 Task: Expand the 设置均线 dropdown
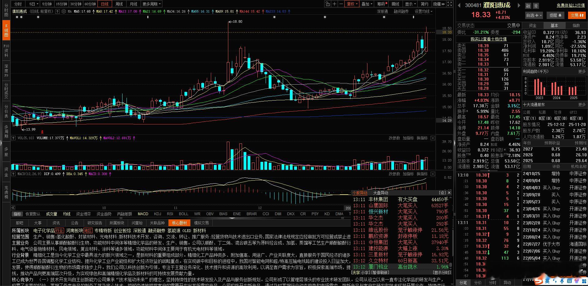click(423, 11)
